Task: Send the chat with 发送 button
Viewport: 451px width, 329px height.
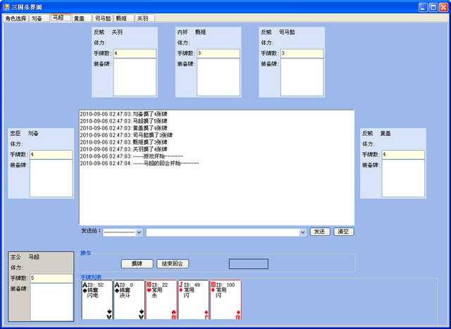Action: click(320, 231)
